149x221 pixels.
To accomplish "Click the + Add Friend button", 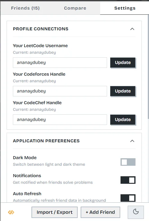I will [100, 212].
